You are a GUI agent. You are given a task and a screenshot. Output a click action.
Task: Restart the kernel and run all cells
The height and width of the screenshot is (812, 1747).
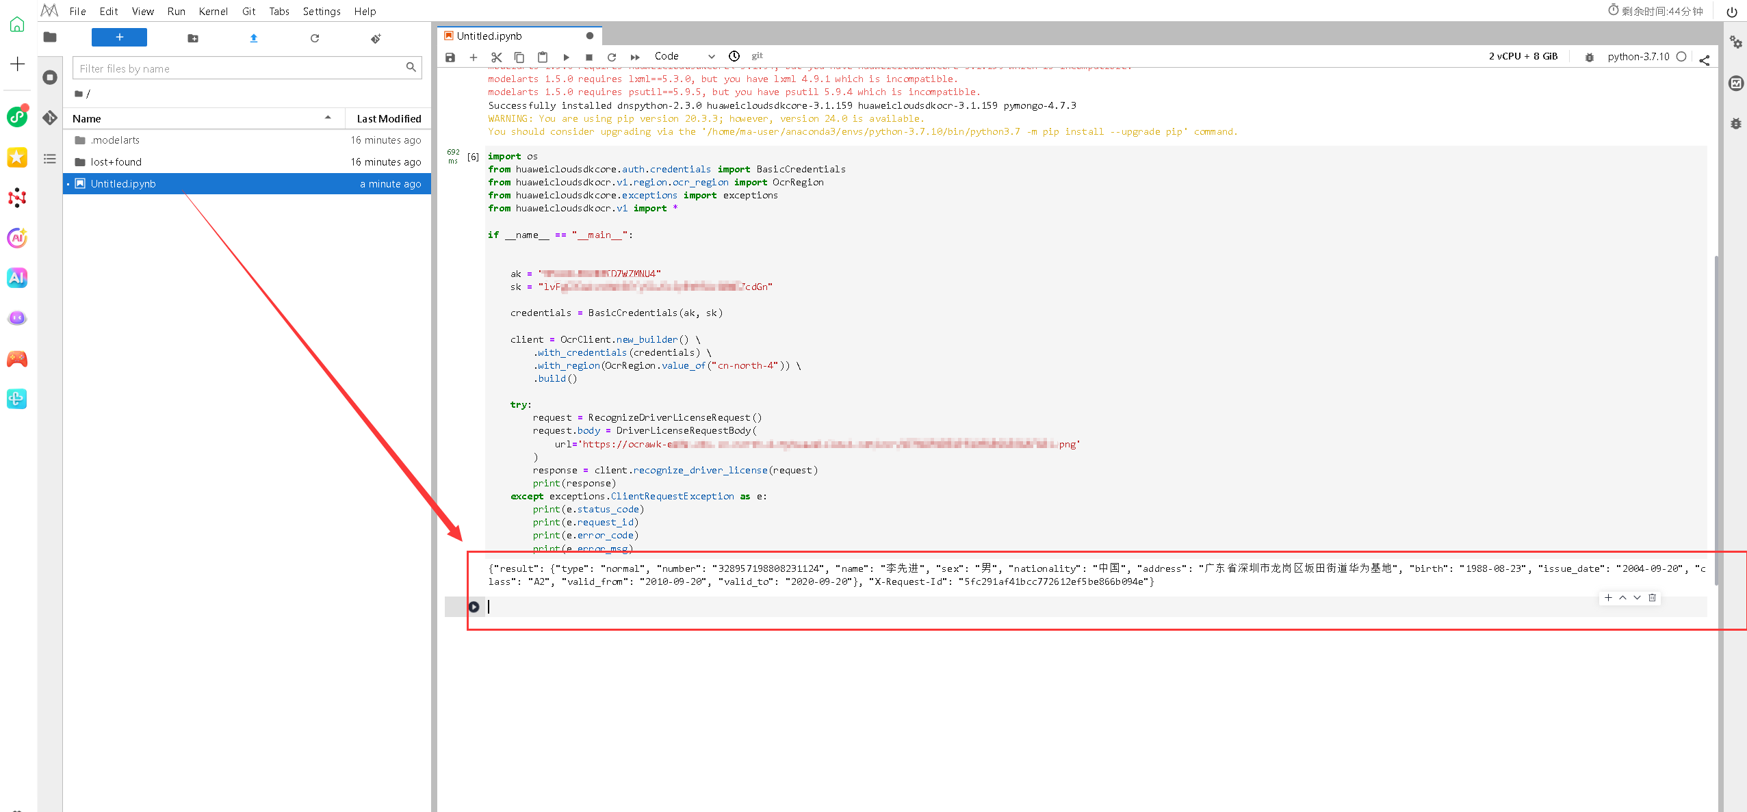tap(635, 57)
